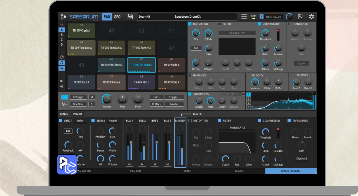358x196 pixels.
Task: Click the MASTER bus volume fader
Action: pyautogui.click(x=182, y=150)
